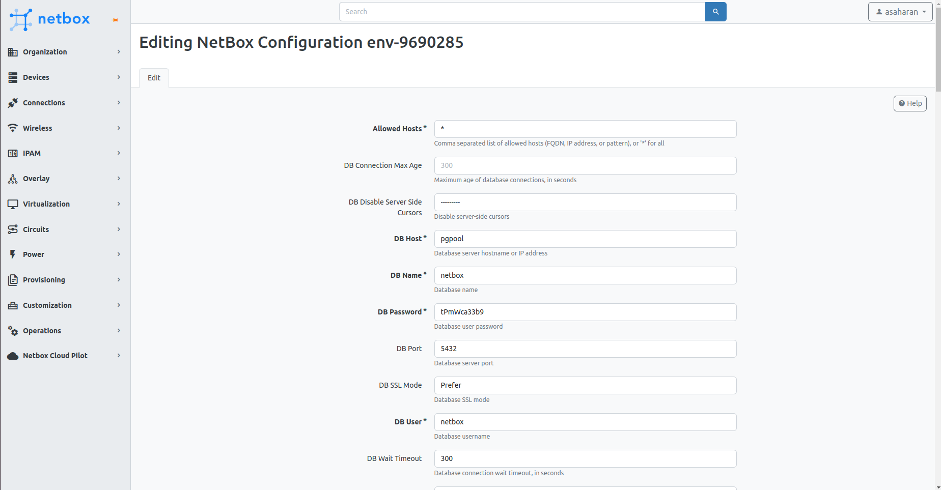Viewport: 941px width, 490px height.
Task: Expand the Overlay menu chevron
Action: click(x=119, y=179)
